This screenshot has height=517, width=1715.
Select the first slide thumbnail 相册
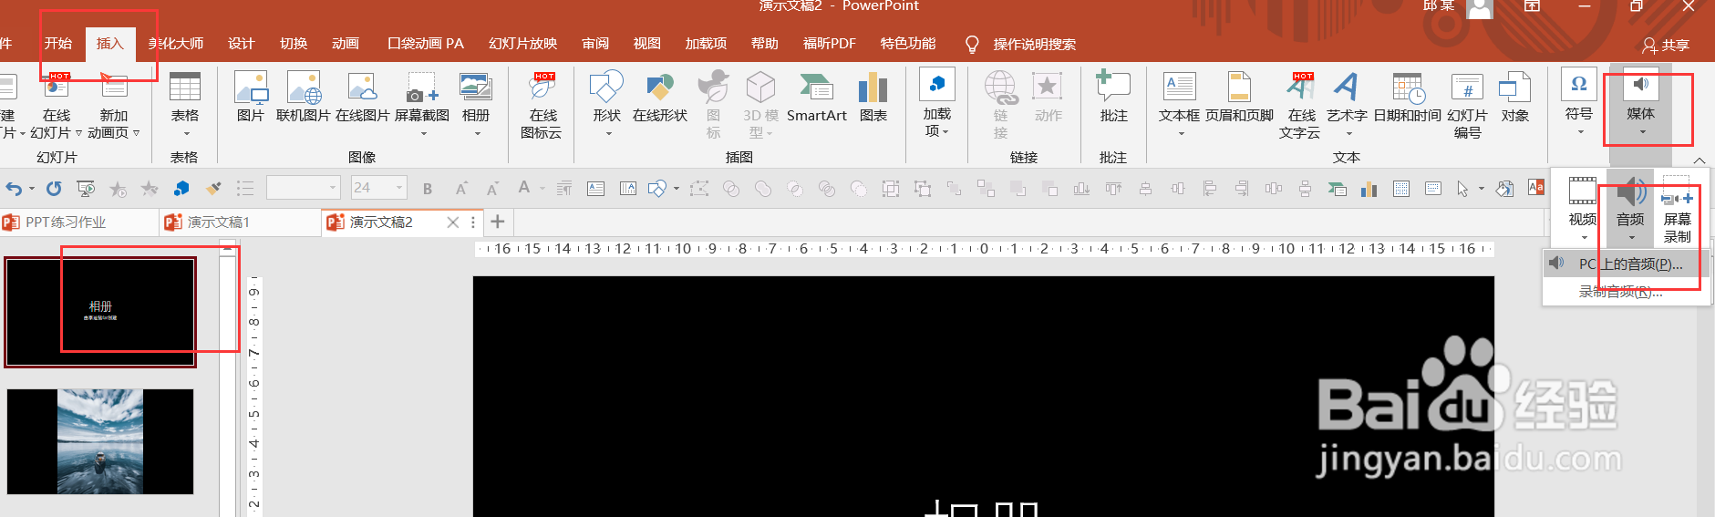click(100, 312)
